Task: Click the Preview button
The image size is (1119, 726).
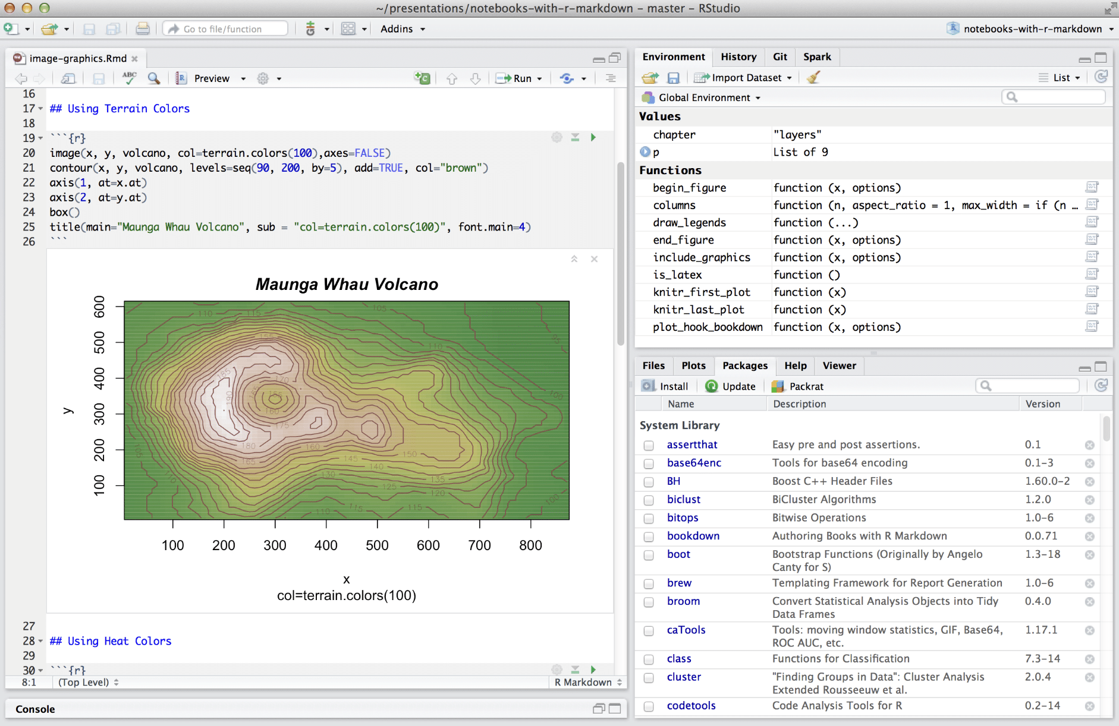Action: pos(203,78)
